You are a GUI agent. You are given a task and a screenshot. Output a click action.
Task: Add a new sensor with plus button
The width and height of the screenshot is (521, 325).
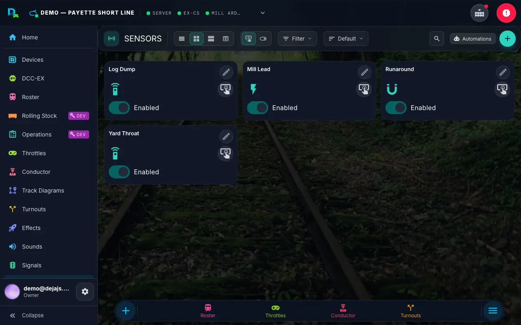508,39
